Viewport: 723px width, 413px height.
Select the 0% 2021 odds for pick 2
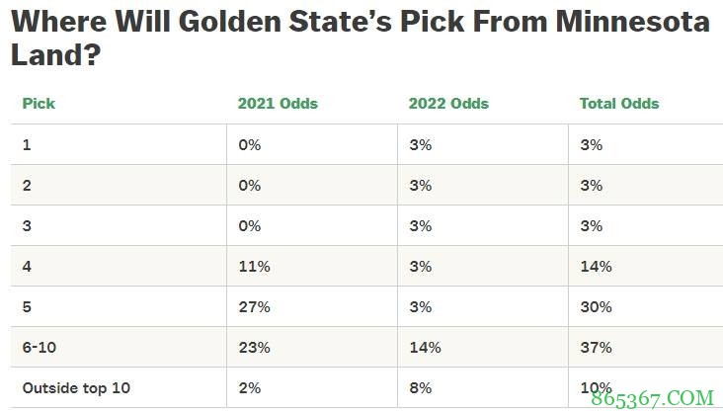(249, 185)
